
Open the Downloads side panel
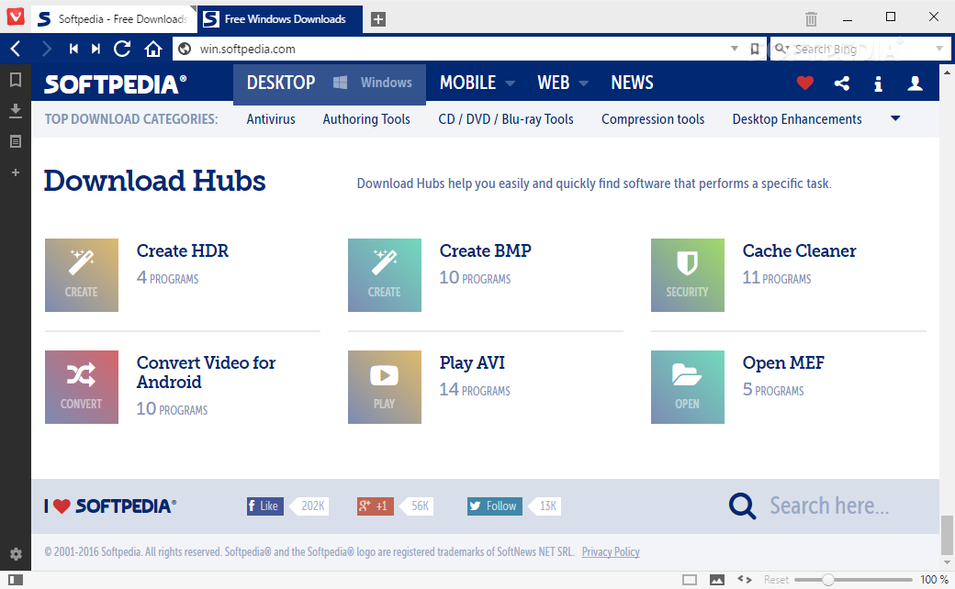coord(16,111)
